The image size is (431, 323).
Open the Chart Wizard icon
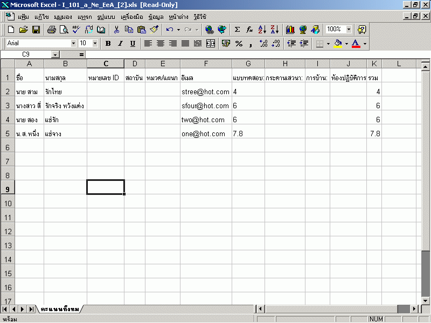point(290,30)
